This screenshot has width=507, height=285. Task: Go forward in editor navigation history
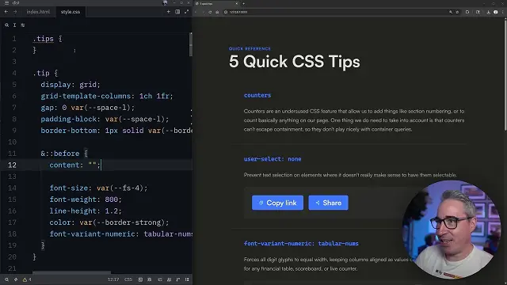15,12
